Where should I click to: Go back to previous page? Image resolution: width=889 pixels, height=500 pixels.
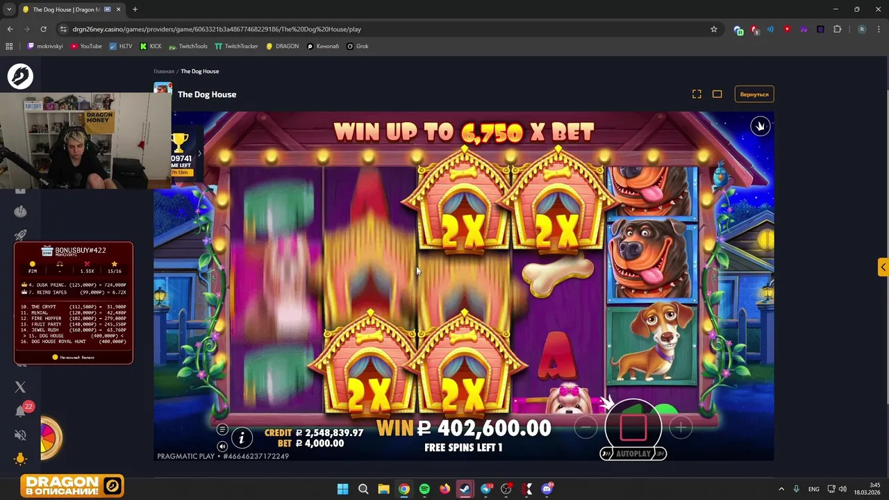(10, 29)
